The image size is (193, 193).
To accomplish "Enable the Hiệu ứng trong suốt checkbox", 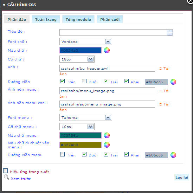I will click(5, 171).
